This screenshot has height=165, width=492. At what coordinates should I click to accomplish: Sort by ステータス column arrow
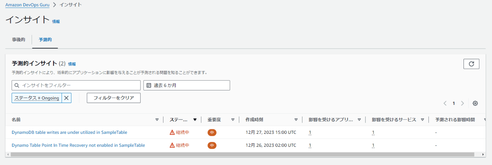[195, 120]
